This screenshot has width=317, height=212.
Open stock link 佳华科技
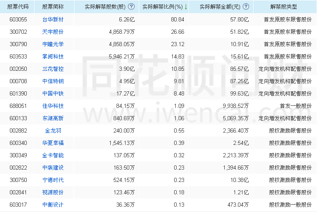[53, 106]
